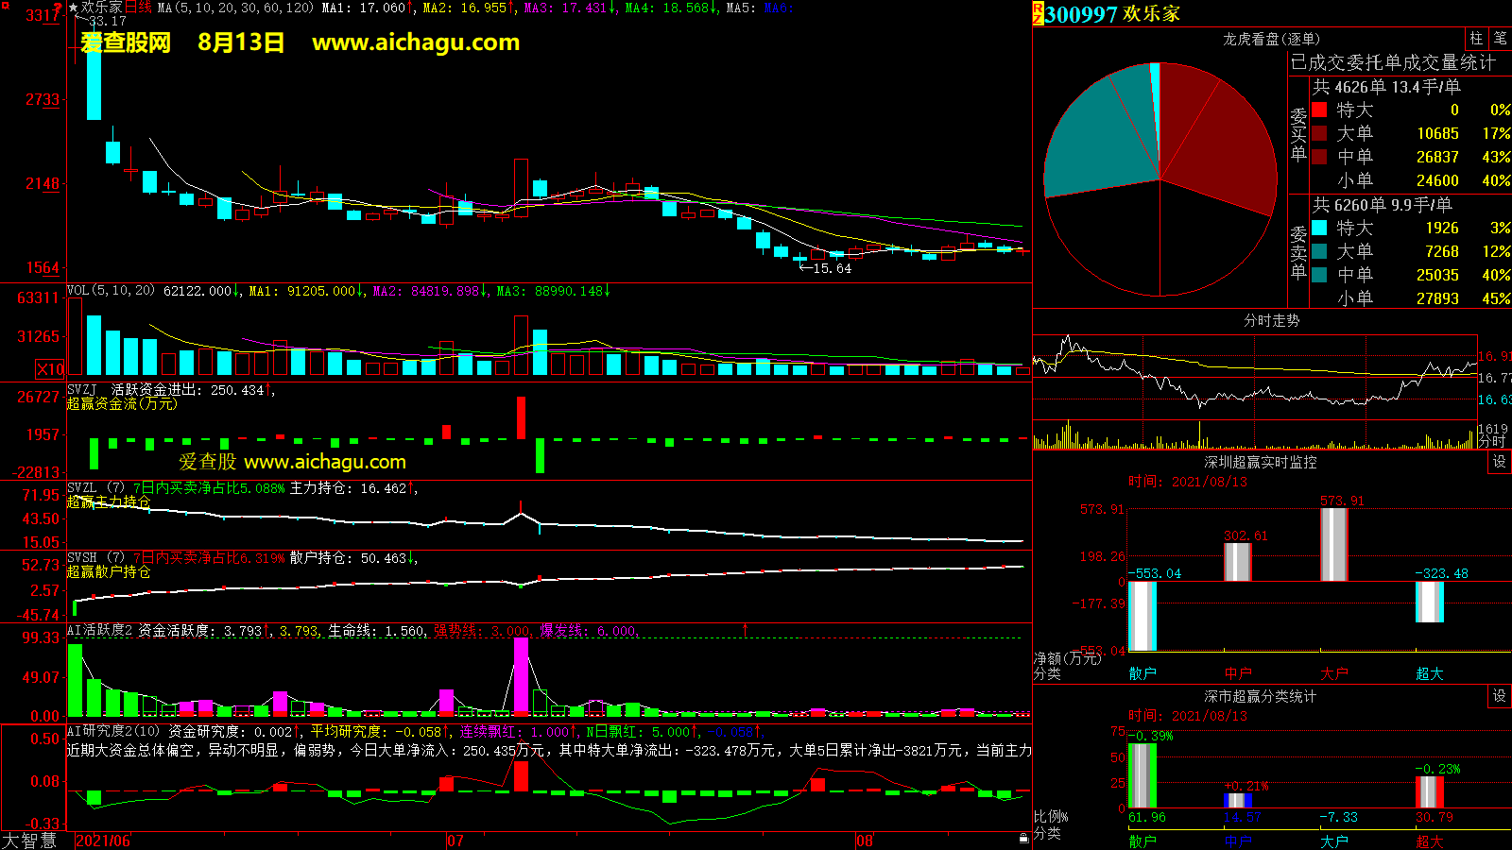1512x850 pixels.
Task: Click the 大智慧 logo in bottom-left corner
Action: click(x=29, y=840)
